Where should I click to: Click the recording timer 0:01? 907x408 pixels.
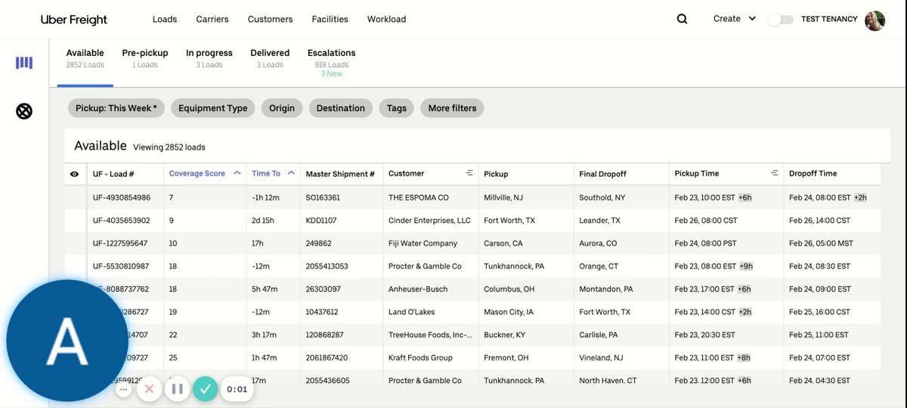point(237,389)
